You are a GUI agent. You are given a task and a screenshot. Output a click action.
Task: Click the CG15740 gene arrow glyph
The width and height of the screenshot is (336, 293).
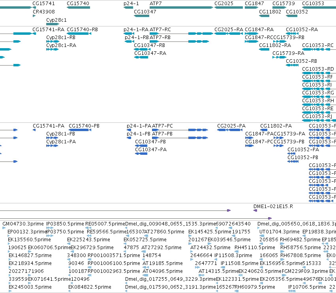(x=79, y=8)
